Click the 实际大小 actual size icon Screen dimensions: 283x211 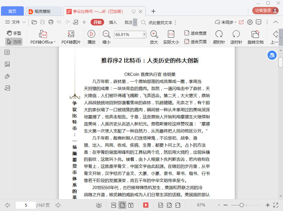[171, 34]
